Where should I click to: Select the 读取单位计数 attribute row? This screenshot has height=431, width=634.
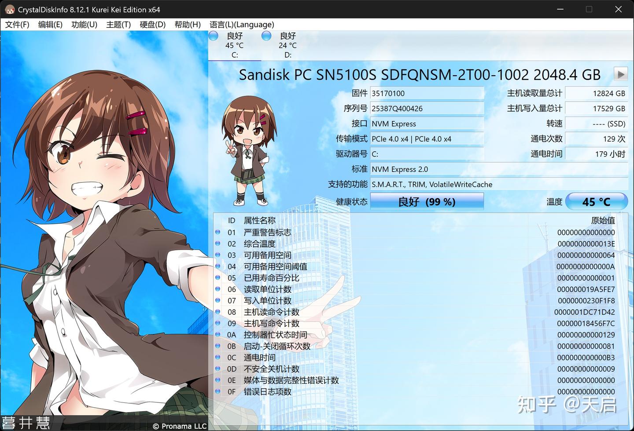pos(416,289)
